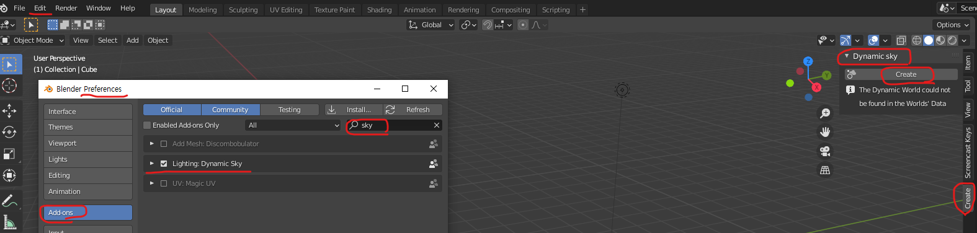Choose the Invert selection mode icon

pyautogui.click(x=88, y=25)
